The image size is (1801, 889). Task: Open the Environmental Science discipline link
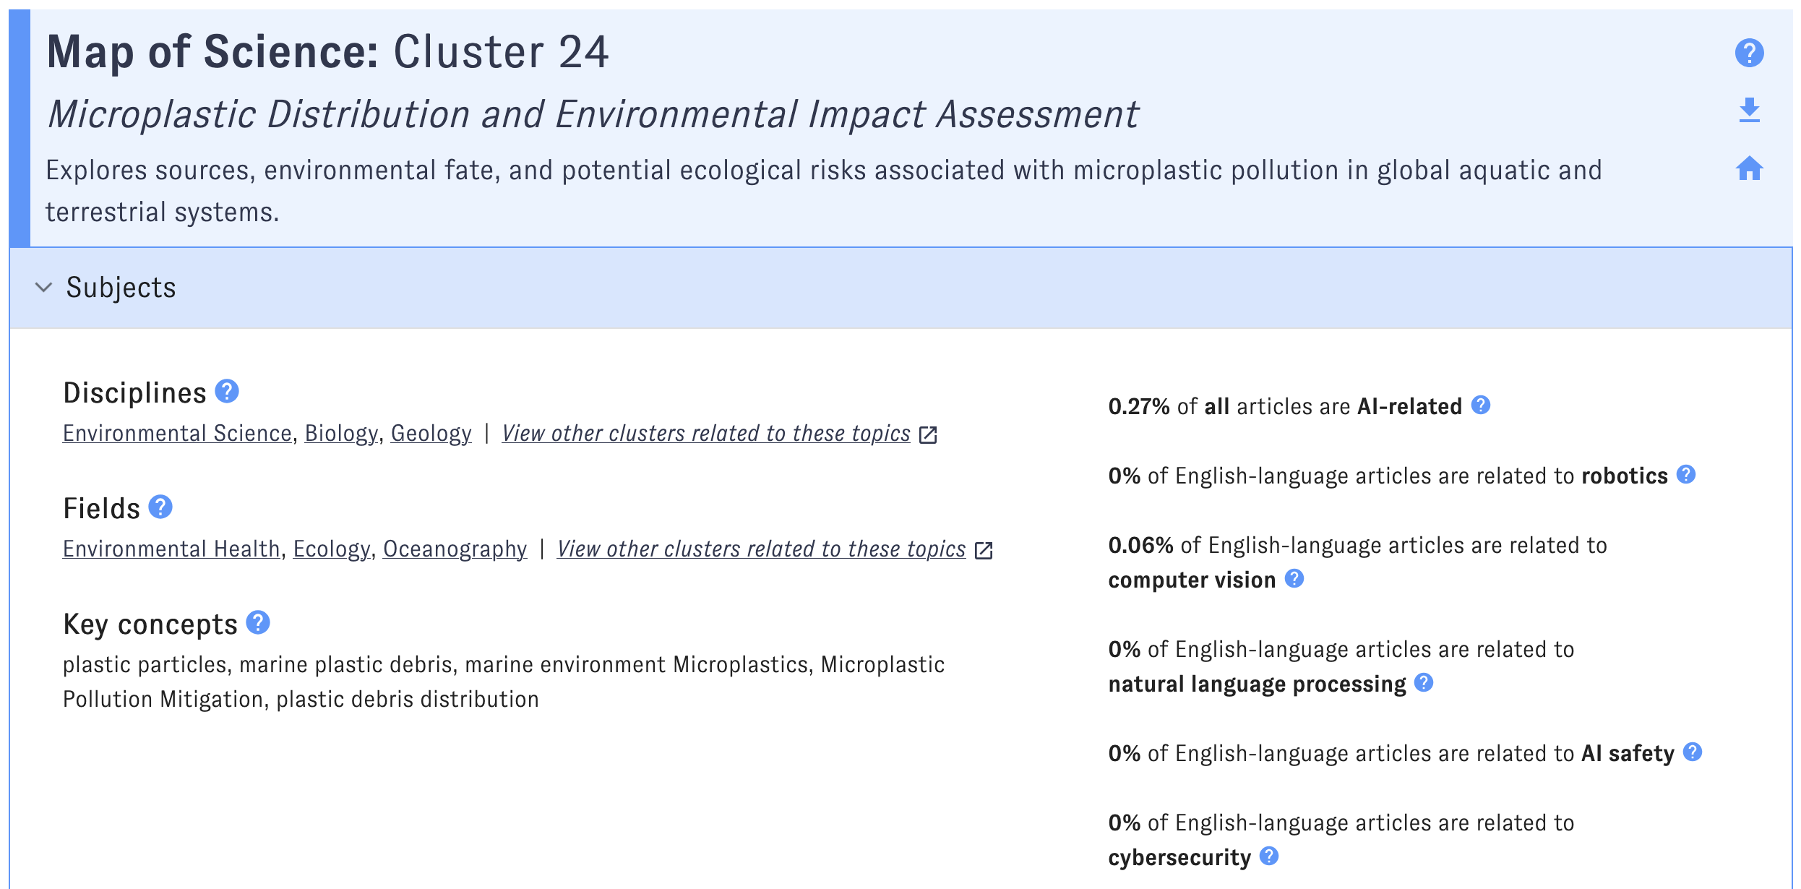176,433
